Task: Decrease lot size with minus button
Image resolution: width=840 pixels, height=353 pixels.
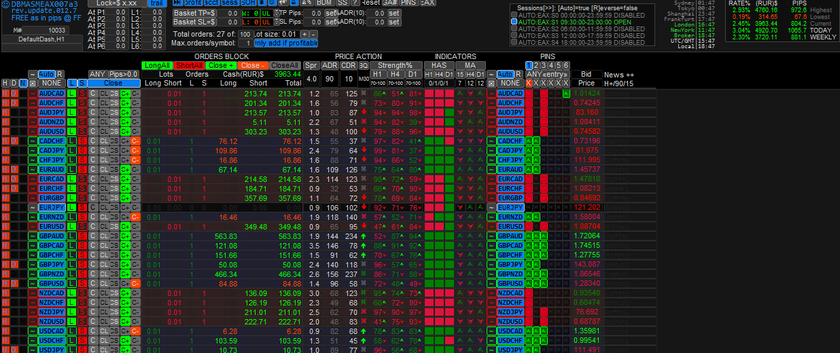Action: 313,34
